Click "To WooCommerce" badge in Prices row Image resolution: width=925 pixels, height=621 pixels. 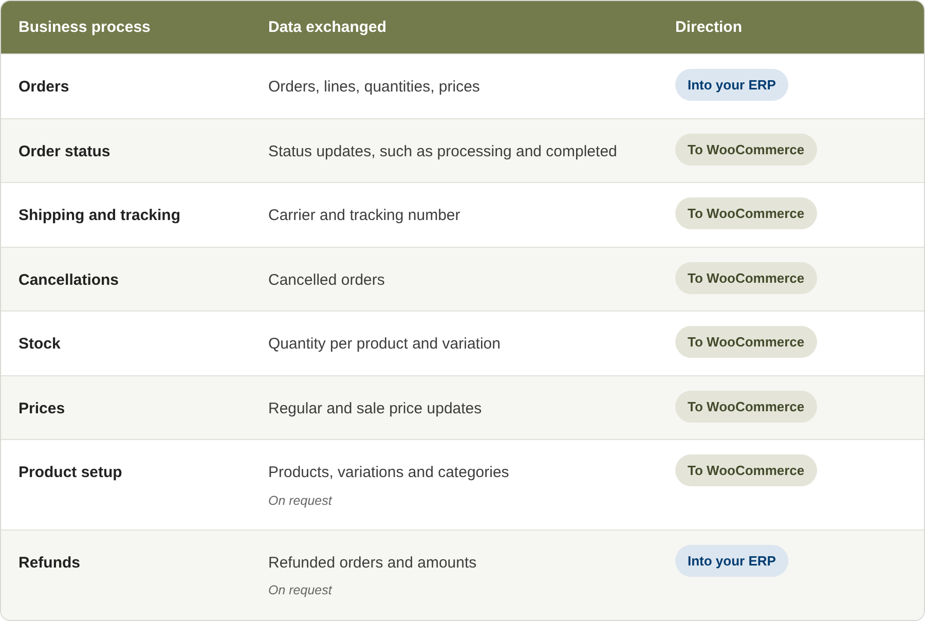click(x=746, y=407)
